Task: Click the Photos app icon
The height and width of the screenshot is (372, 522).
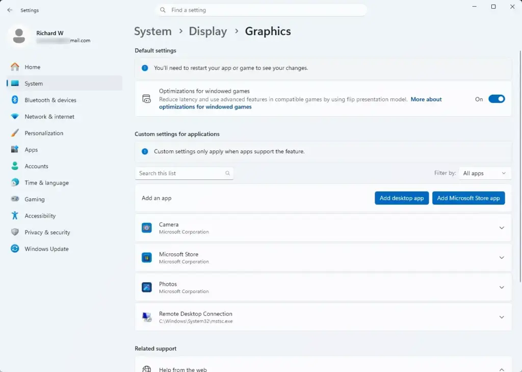Action: tap(146, 287)
